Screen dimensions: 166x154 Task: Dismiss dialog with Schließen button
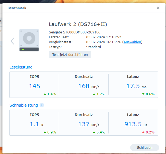pos(145,147)
